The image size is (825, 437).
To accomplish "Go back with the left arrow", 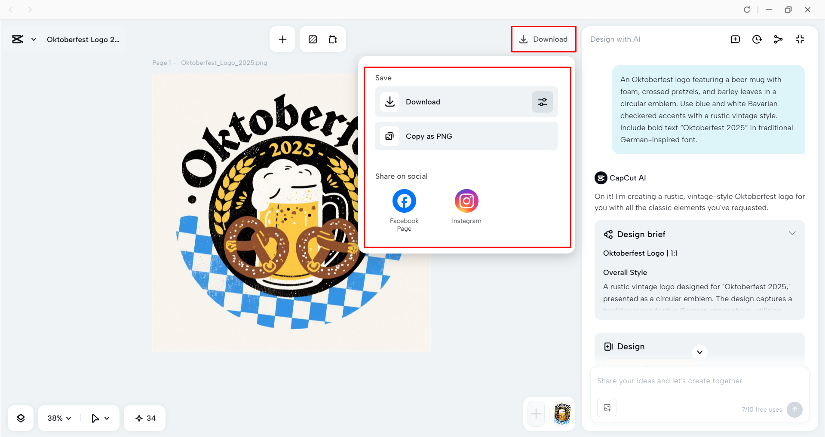I will pos(11,9).
